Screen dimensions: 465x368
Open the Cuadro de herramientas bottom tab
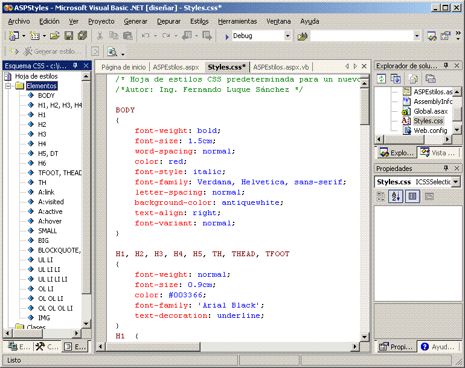(46, 347)
